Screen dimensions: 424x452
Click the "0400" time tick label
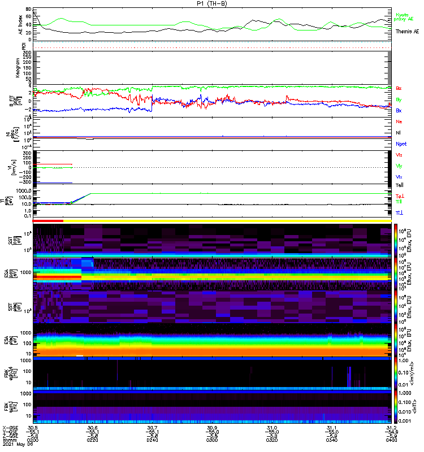[x=391, y=440]
